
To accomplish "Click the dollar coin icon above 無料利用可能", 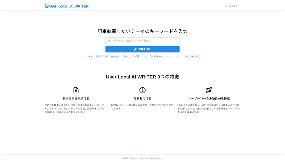I will pyautogui.click(x=142, y=90).
